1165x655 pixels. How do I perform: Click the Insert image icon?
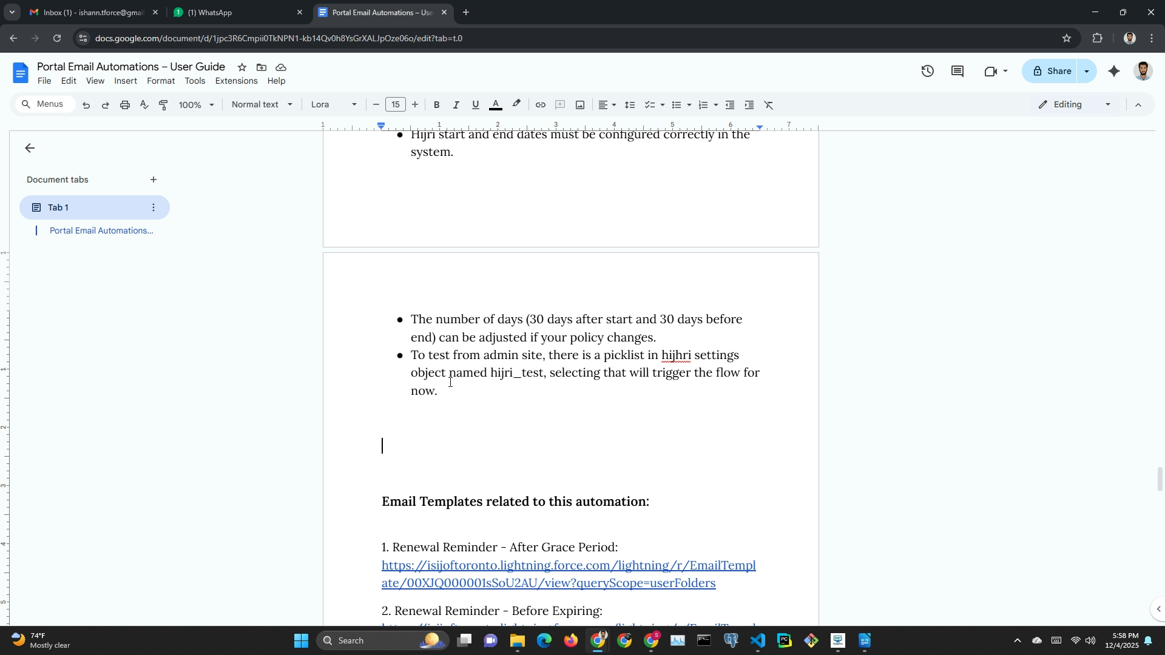580,105
